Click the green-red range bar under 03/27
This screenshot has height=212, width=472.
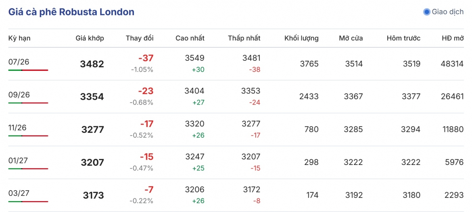[28, 202]
